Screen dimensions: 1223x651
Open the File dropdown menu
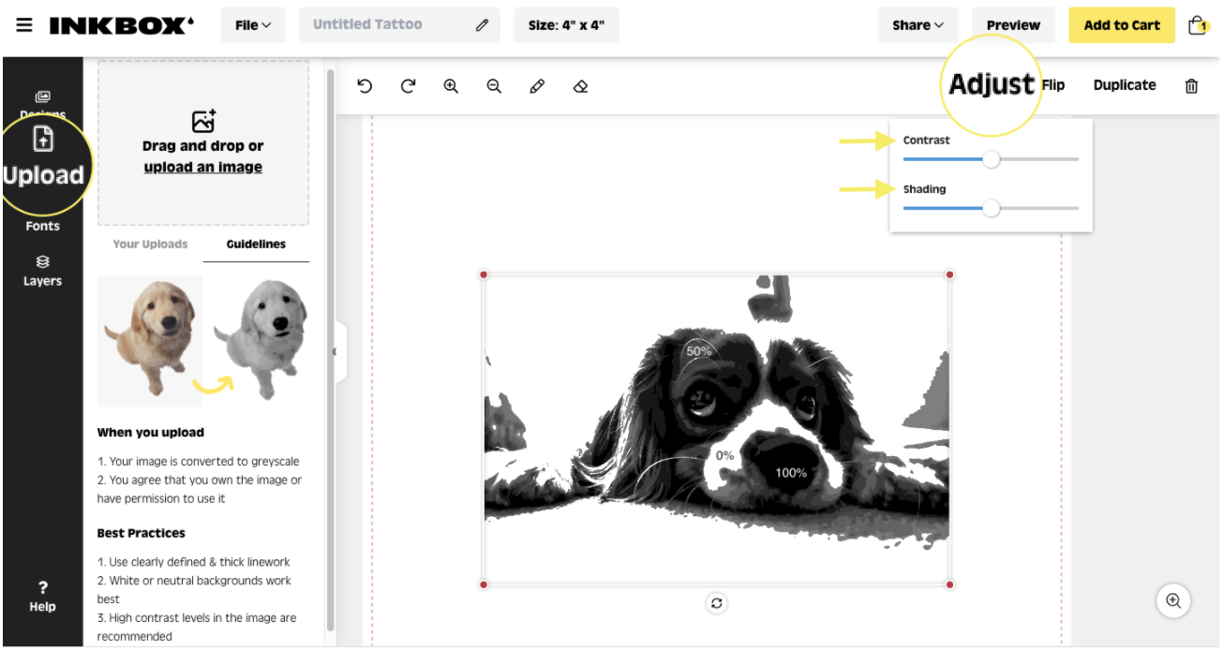pos(253,25)
